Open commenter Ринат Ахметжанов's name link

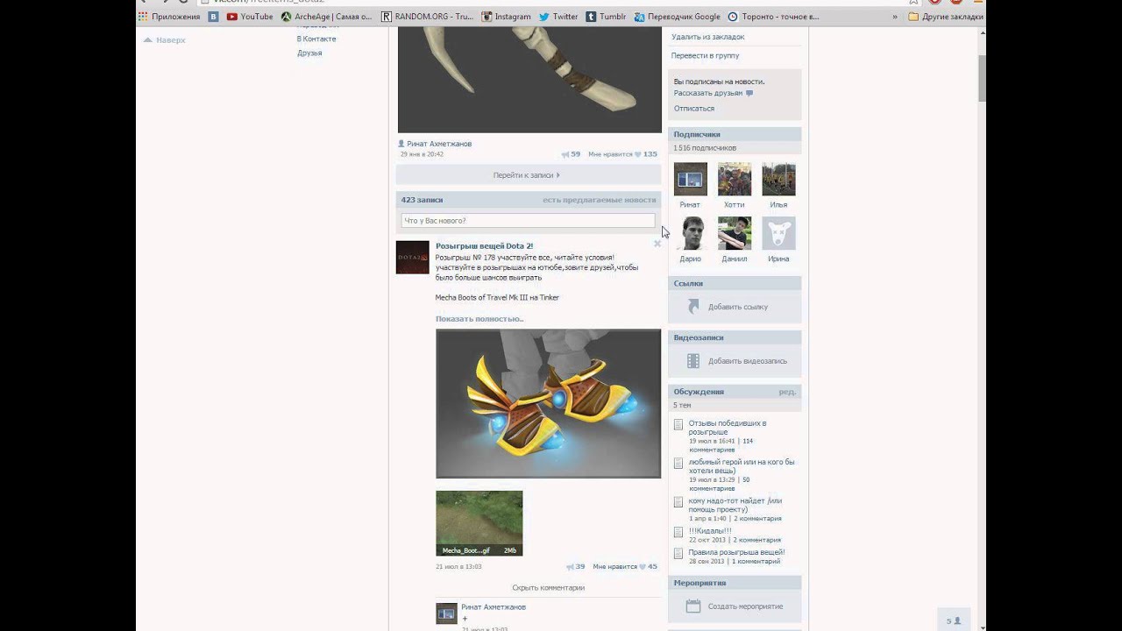tap(494, 607)
